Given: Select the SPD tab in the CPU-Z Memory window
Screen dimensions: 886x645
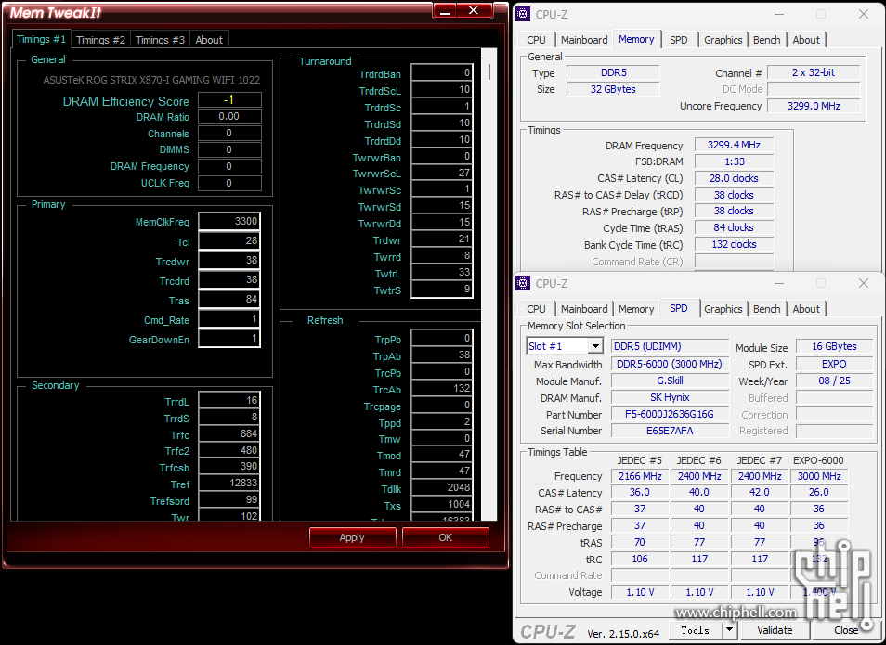Looking at the screenshot, I should pyautogui.click(x=679, y=40).
